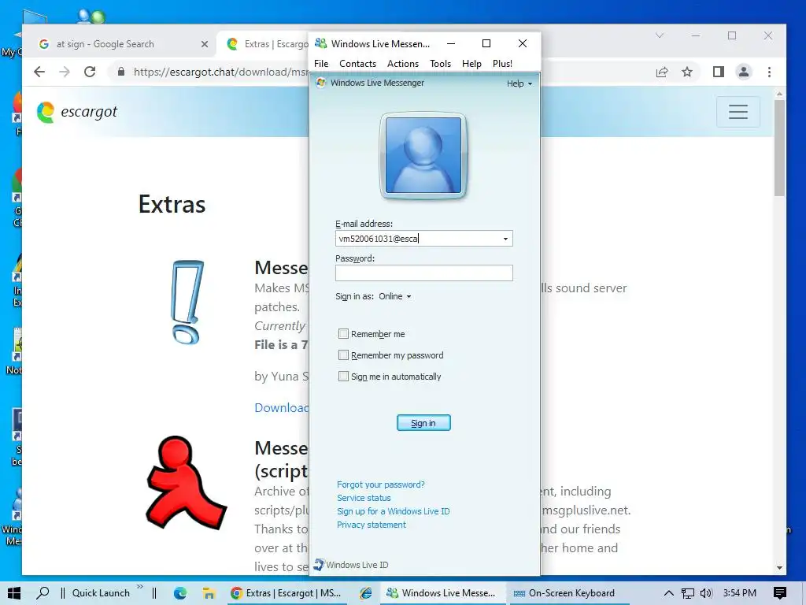Image resolution: width=806 pixels, height=605 pixels.
Task: Expand Quick Launch overflow chevron
Action: point(140,586)
